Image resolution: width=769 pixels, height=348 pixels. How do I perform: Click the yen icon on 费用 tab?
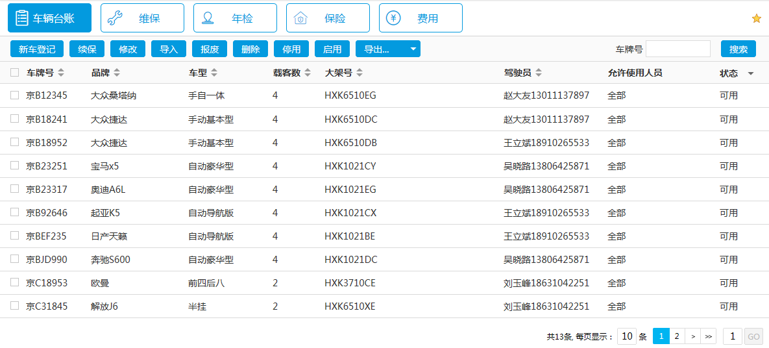click(393, 18)
